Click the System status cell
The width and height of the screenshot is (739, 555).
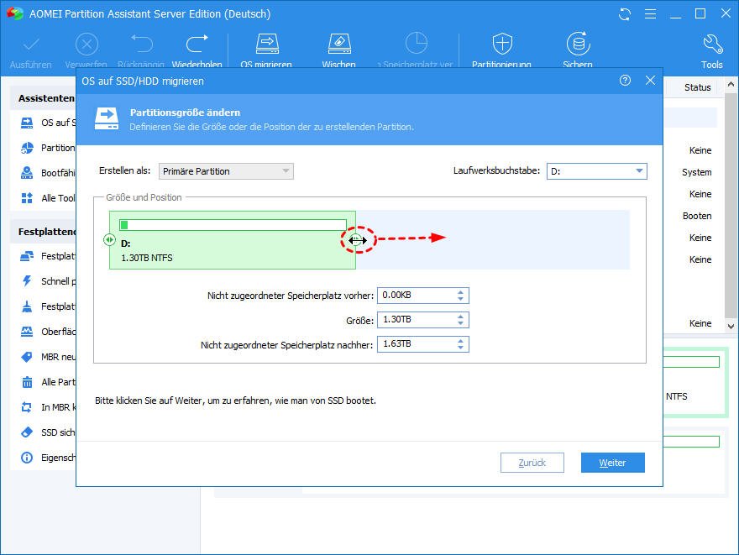coord(696,172)
